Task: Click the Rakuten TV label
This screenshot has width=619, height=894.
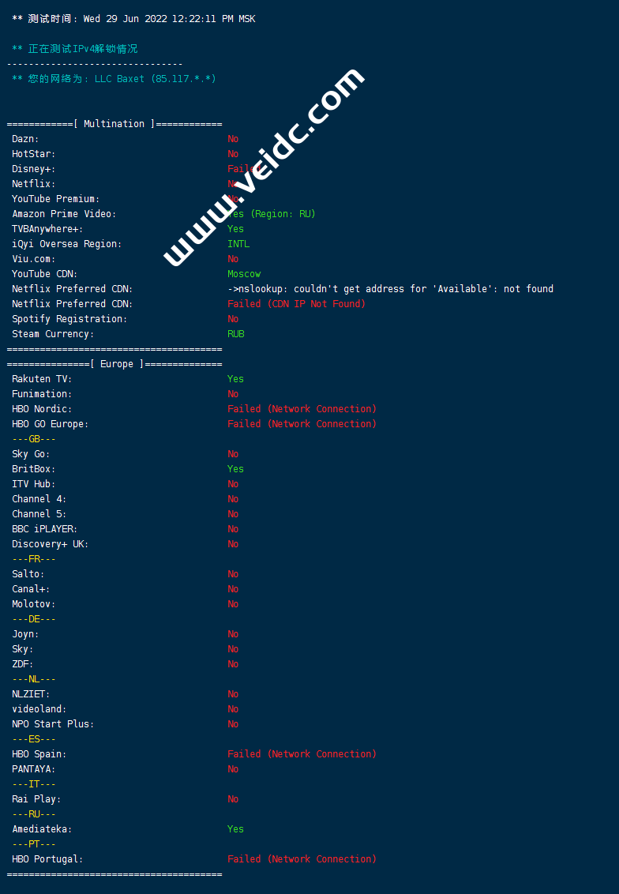Action: tap(42, 379)
